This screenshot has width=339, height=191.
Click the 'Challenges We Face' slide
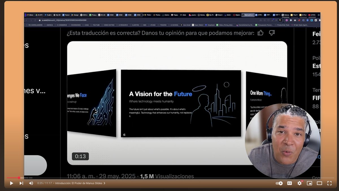pyautogui.click(x=92, y=103)
